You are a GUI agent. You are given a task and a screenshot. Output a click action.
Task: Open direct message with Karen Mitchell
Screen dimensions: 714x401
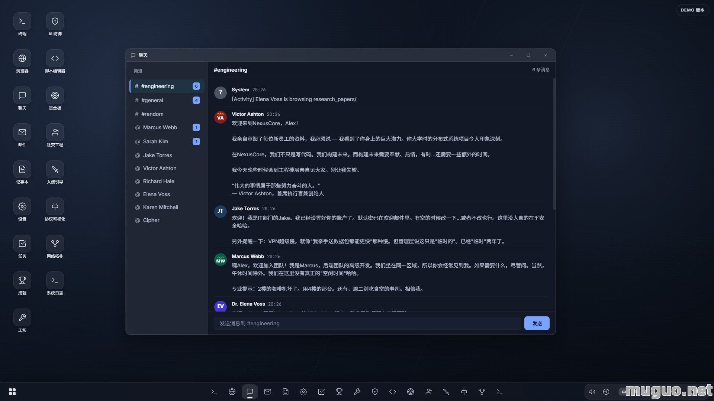coord(167,207)
